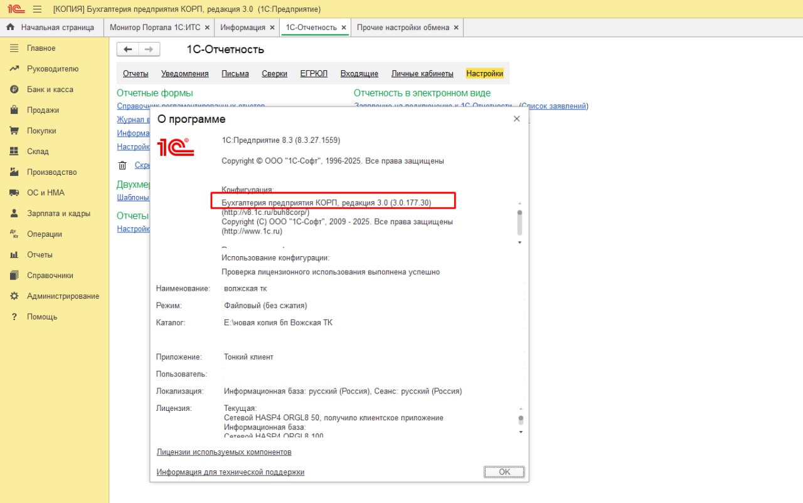This screenshot has width=803, height=503.
Task: Open Склад grid icon in sidebar
Action: coord(14,152)
